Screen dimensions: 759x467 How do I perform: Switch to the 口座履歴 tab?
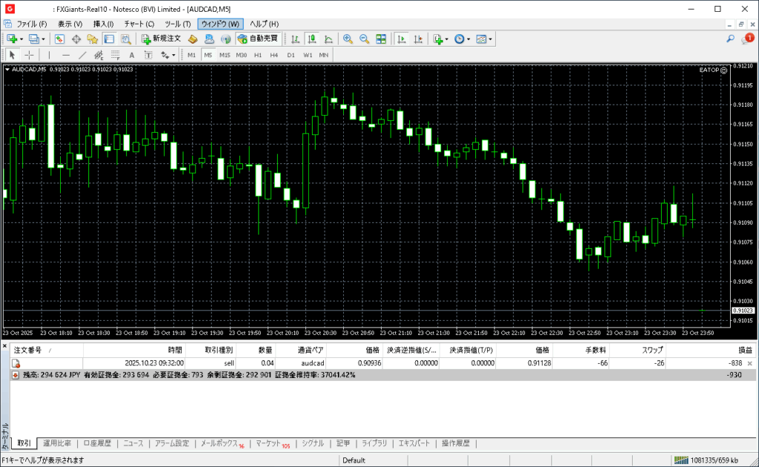[96, 443]
